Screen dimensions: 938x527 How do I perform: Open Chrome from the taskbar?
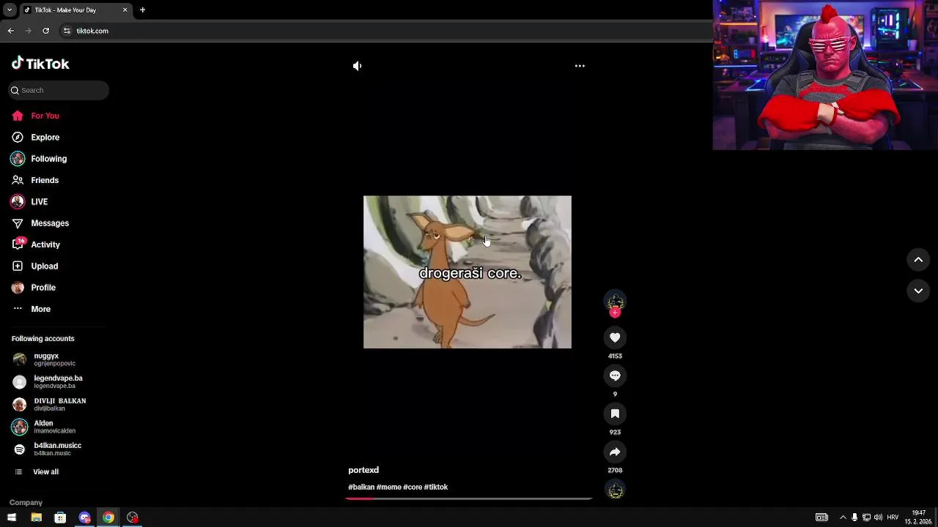tap(108, 517)
